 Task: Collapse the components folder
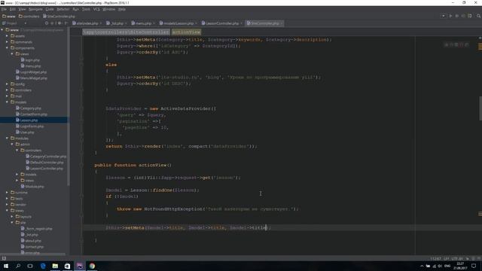7,48
